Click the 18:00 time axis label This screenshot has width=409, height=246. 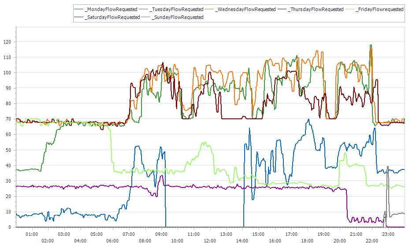(307, 241)
